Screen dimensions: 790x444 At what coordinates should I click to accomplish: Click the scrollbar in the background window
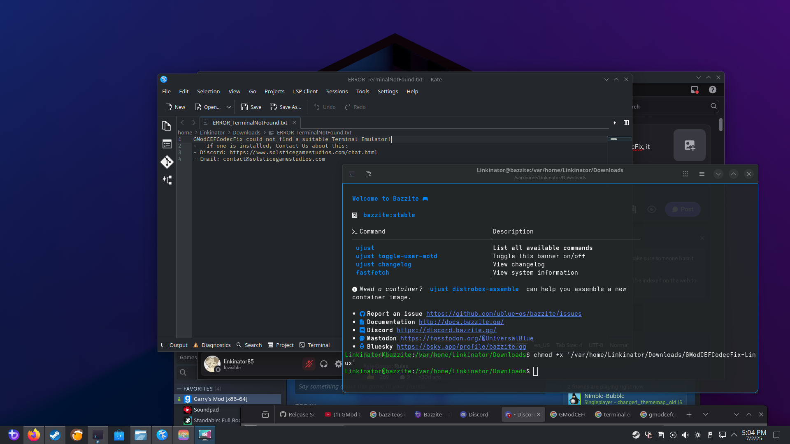[x=720, y=125]
